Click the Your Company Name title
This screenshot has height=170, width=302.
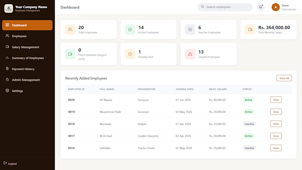coord(31,7)
